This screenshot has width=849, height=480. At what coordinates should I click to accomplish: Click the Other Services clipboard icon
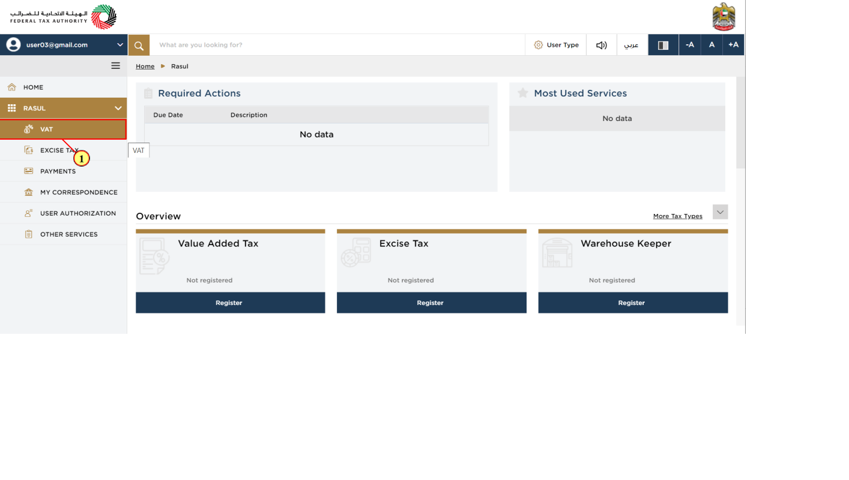tap(28, 234)
